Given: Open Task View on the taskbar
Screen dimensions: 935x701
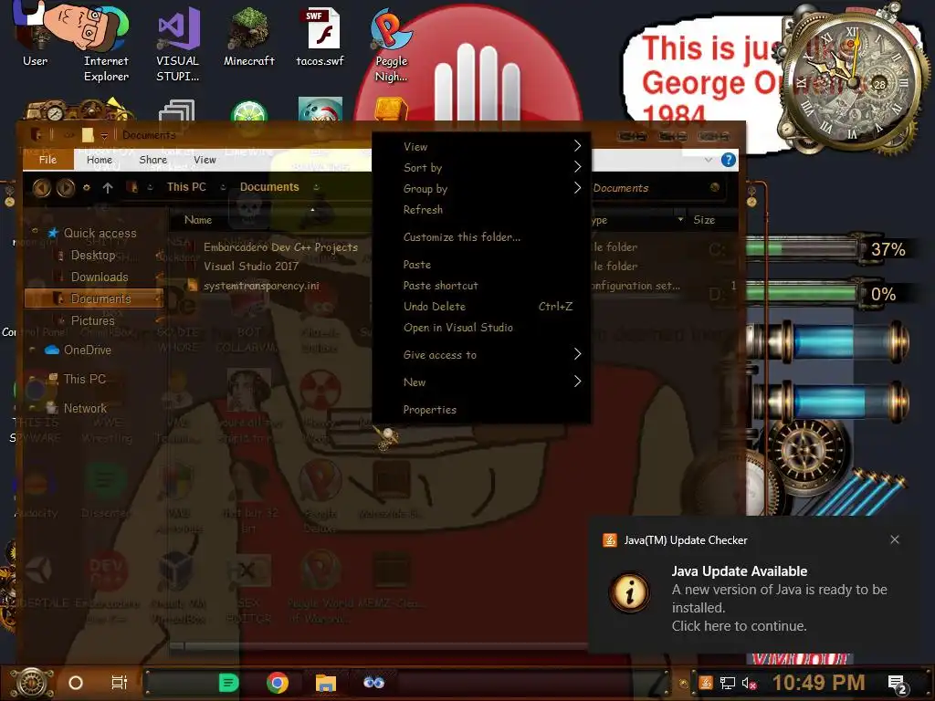Looking at the screenshot, I should click(x=120, y=683).
